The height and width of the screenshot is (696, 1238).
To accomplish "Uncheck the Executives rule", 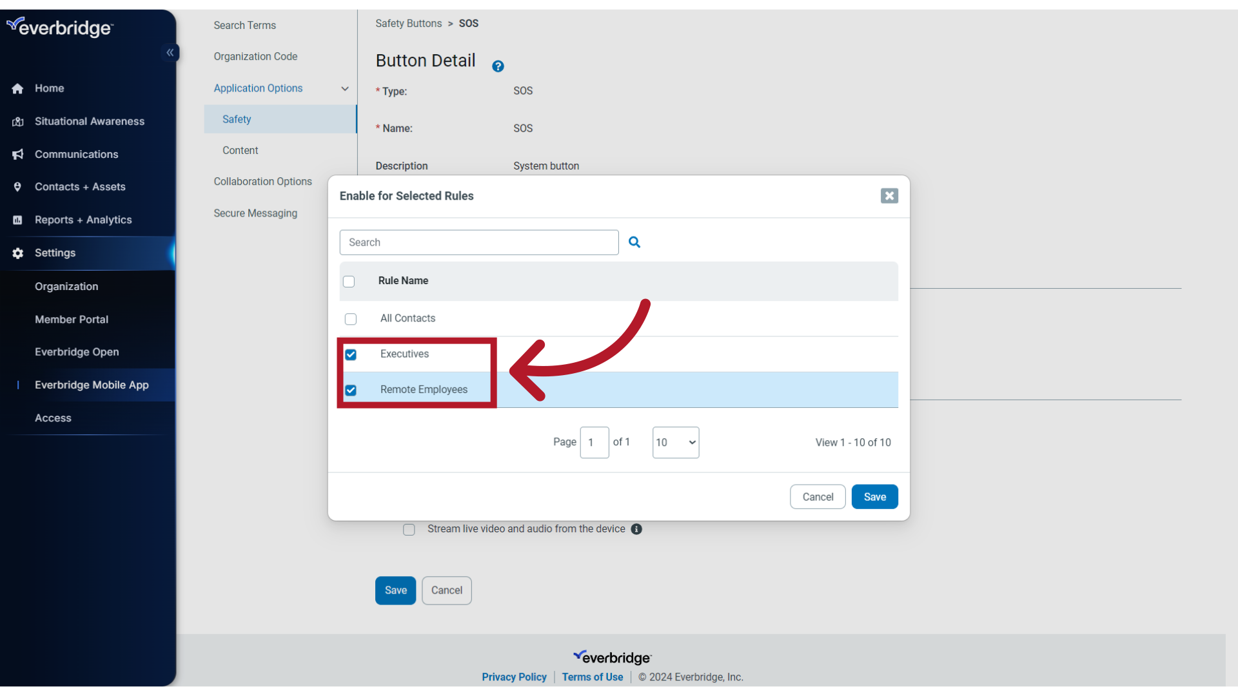I will (351, 354).
